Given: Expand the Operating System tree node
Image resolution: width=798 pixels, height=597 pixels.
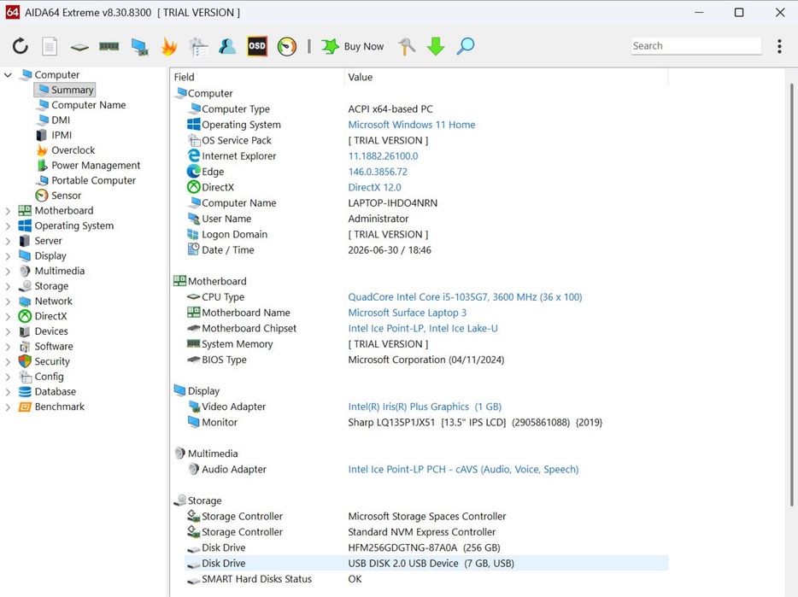Looking at the screenshot, I should tap(8, 226).
